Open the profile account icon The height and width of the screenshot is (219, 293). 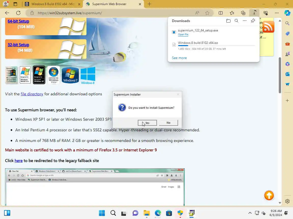tap(6, 4)
